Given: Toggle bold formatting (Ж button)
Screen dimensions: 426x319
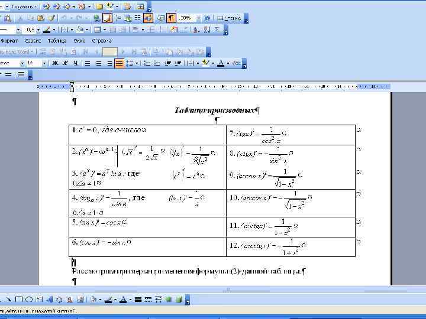Looking at the screenshot, I should (55, 63).
